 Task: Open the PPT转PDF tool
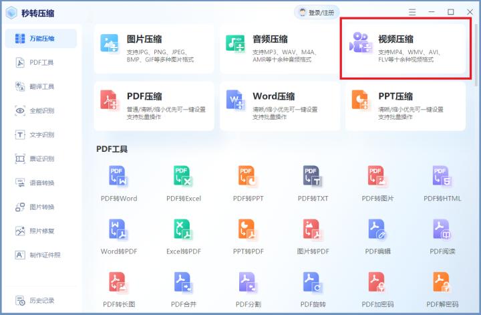point(248,237)
